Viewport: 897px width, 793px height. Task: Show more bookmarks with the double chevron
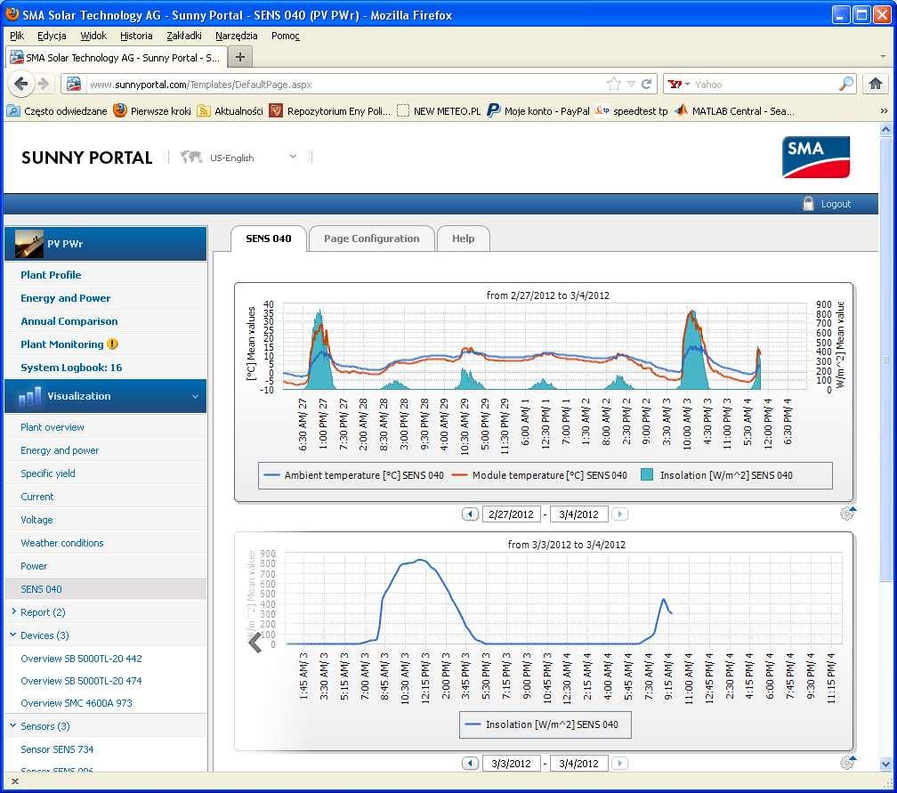tap(885, 111)
